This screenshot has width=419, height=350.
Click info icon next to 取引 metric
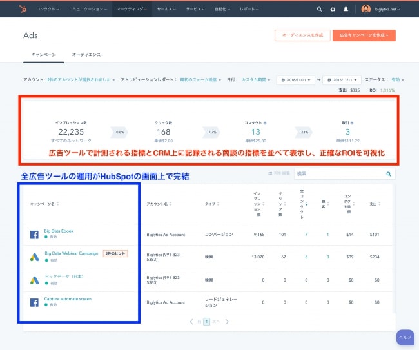coord(352,123)
